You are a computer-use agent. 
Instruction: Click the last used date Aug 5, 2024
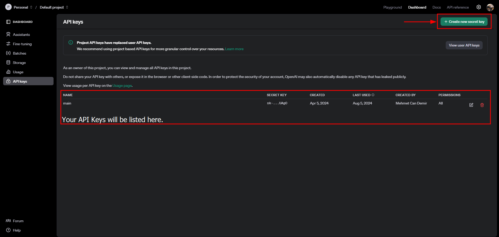[x=362, y=103]
